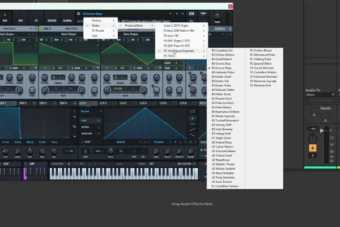
Task: Open the preset name dropdown arrow
Action: (x=171, y=14)
